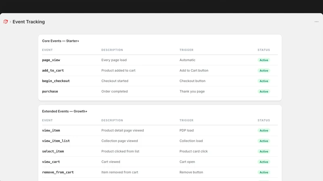The height and width of the screenshot is (181, 323).
Task: Click the 'Product added to cart' description
Action: [x=118, y=70]
